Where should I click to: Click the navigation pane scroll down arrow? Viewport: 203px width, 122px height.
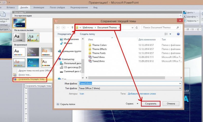(83, 78)
